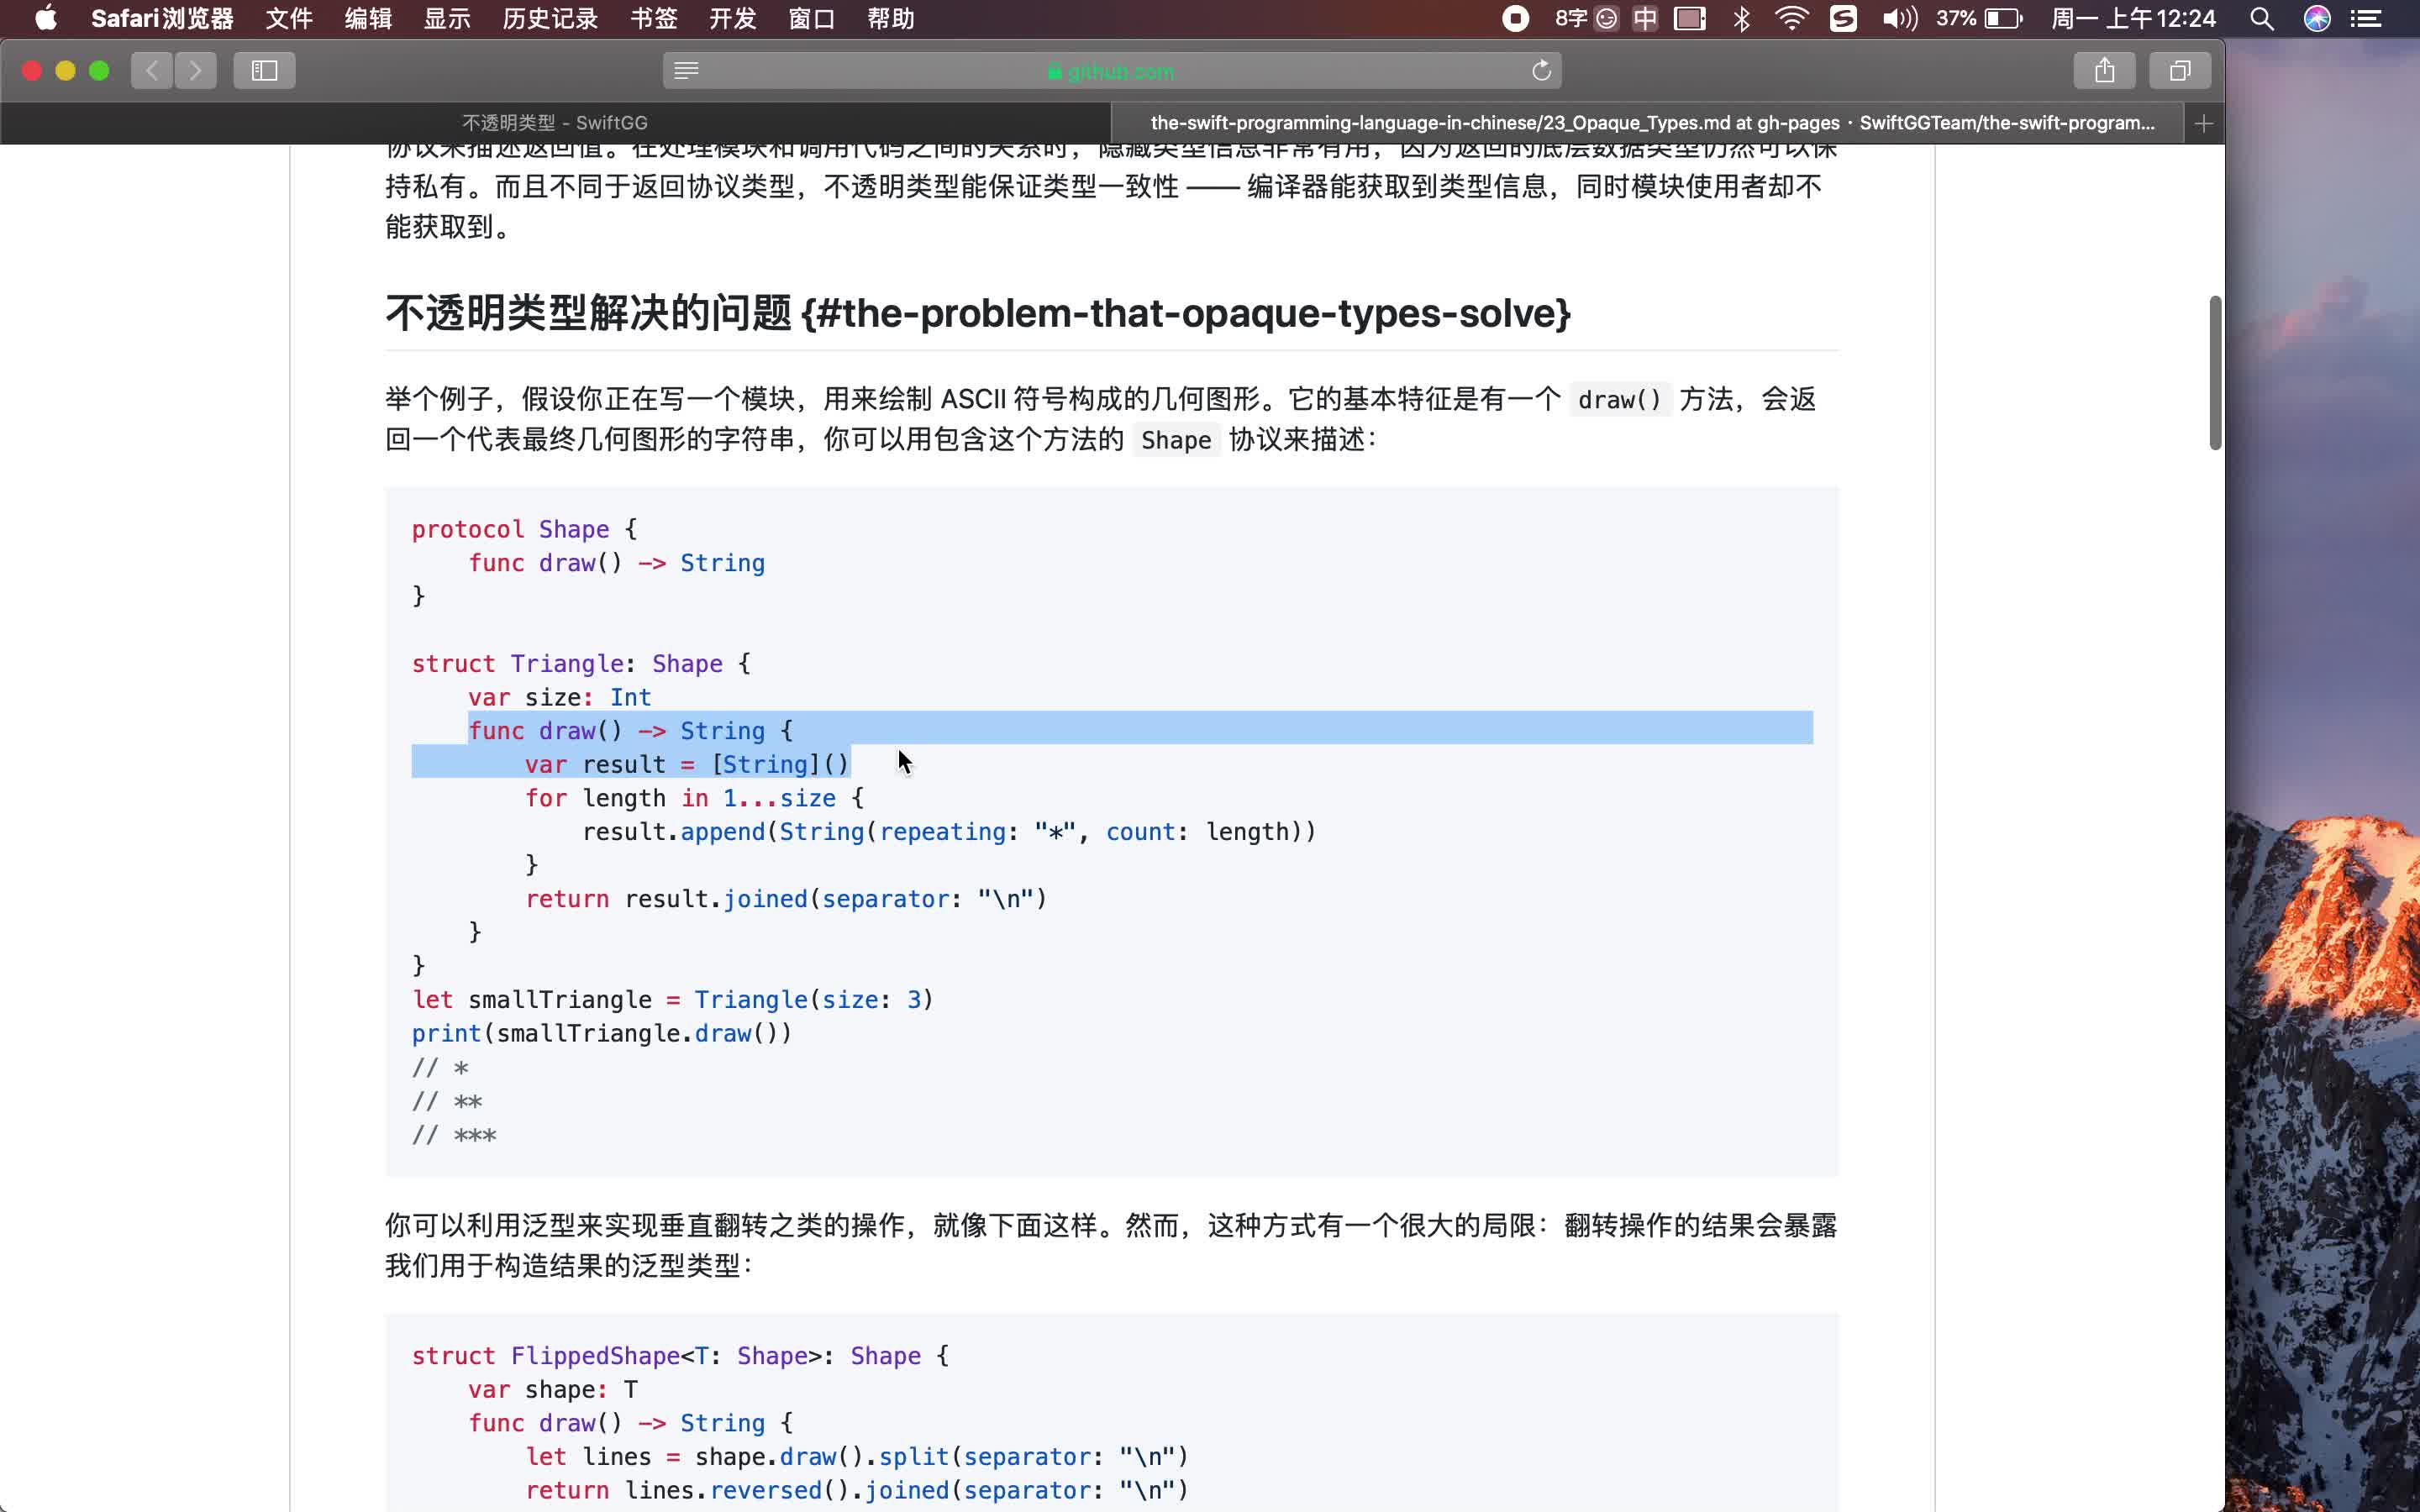The height and width of the screenshot is (1512, 2420).
Task: Open a new tab with the plus button
Action: pyautogui.click(x=2204, y=122)
